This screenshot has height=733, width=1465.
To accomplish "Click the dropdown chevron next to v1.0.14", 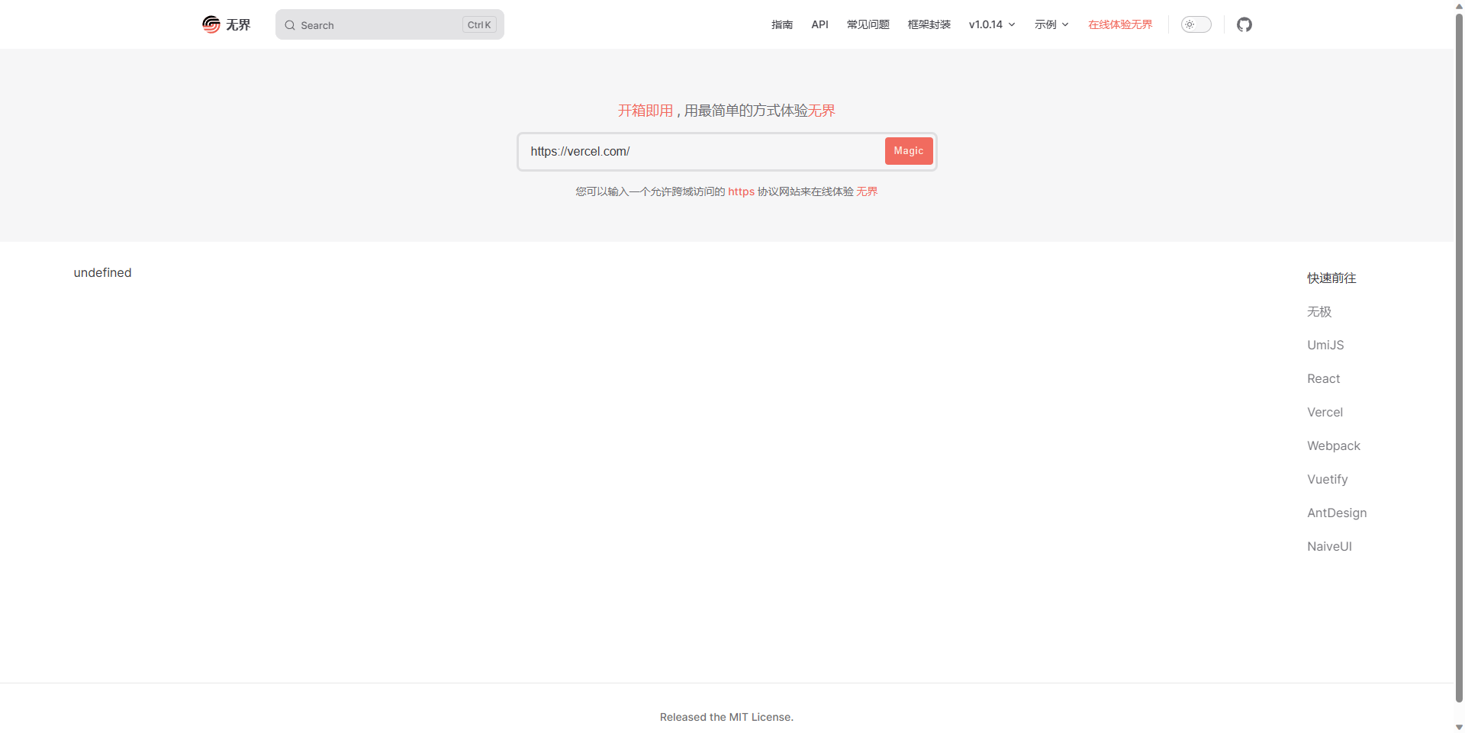I will click(x=1012, y=24).
